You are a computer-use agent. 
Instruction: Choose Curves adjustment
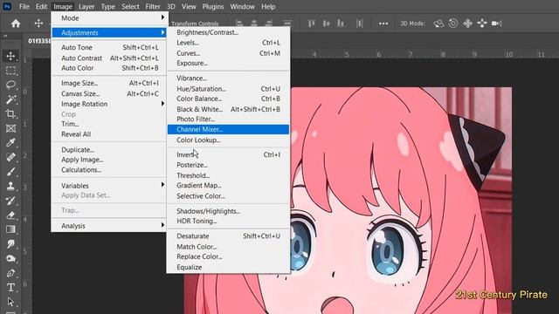(228, 53)
